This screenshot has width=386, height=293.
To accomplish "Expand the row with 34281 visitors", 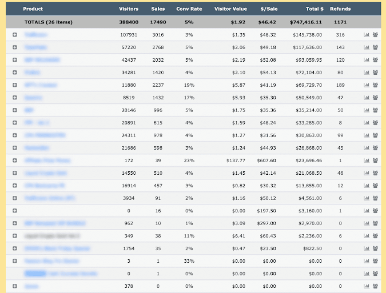I will click(x=15, y=73).
